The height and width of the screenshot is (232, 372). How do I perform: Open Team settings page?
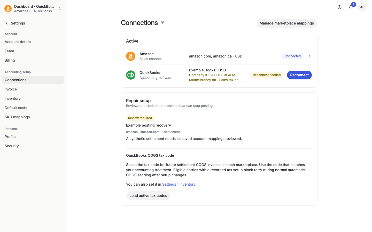point(33,51)
